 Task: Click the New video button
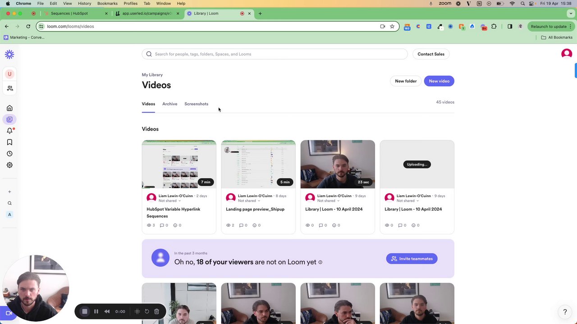439,81
